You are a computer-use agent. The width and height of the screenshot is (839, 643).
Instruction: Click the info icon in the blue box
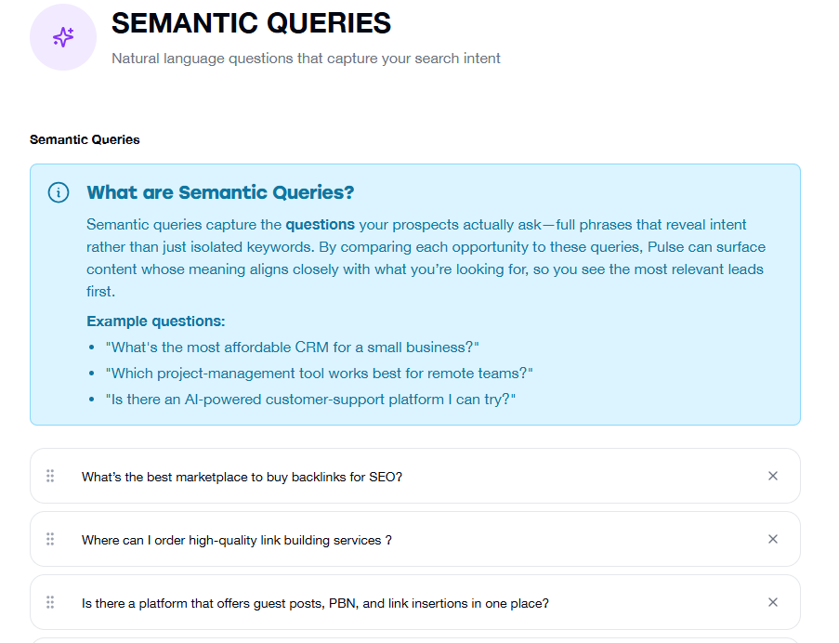59,192
